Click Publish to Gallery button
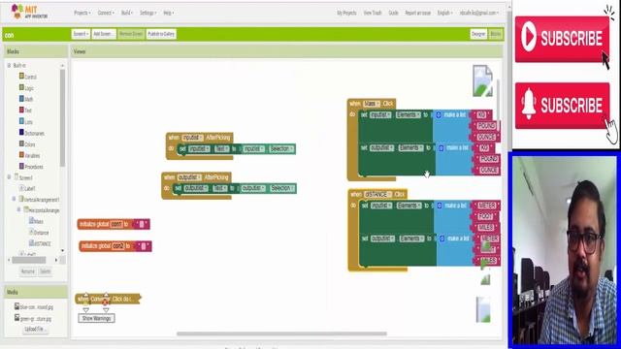Screen dimensions: 621x349 click(161, 34)
